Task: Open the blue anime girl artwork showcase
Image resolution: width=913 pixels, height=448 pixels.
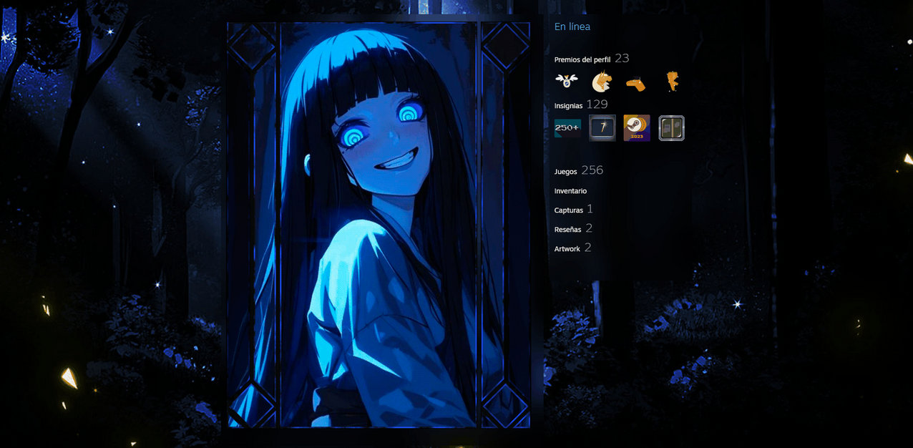Action: 379,225
